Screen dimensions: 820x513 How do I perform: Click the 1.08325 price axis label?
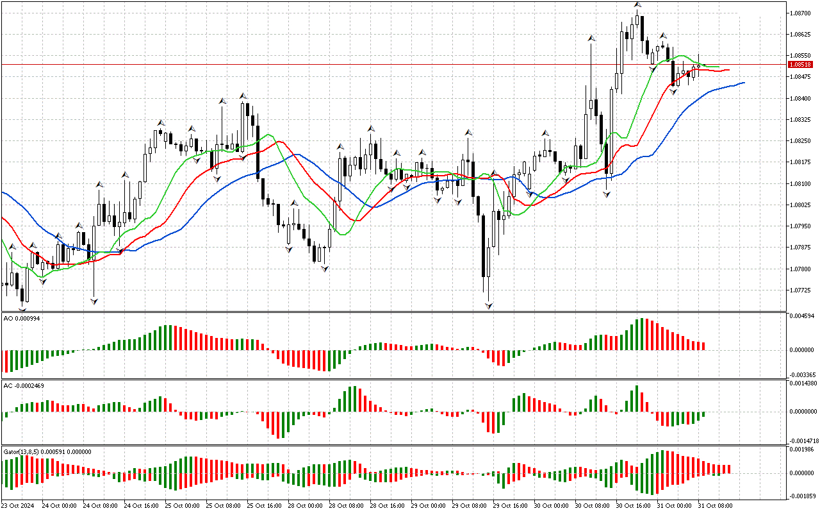(x=801, y=119)
